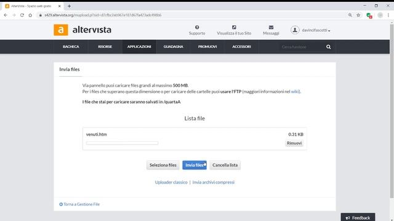Open Chrome profile avatar icon
This screenshot has height=221, width=394.
(380, 15)
